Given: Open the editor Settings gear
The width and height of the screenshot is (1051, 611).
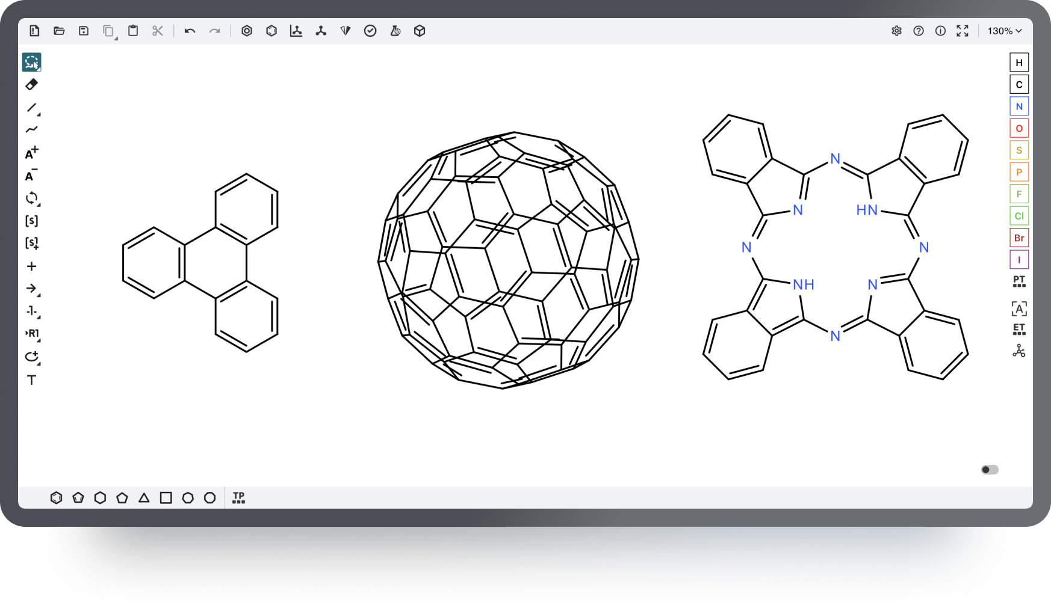Looking at the screenshot, I should [896, 31].
